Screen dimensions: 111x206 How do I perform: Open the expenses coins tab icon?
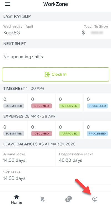(69, 199)
